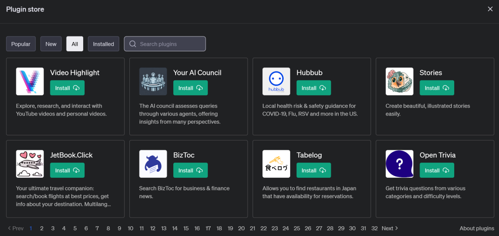Viewport: 499px width, 236px height.
Task: Click the BizToc blue bull logo
Action: 153,164
